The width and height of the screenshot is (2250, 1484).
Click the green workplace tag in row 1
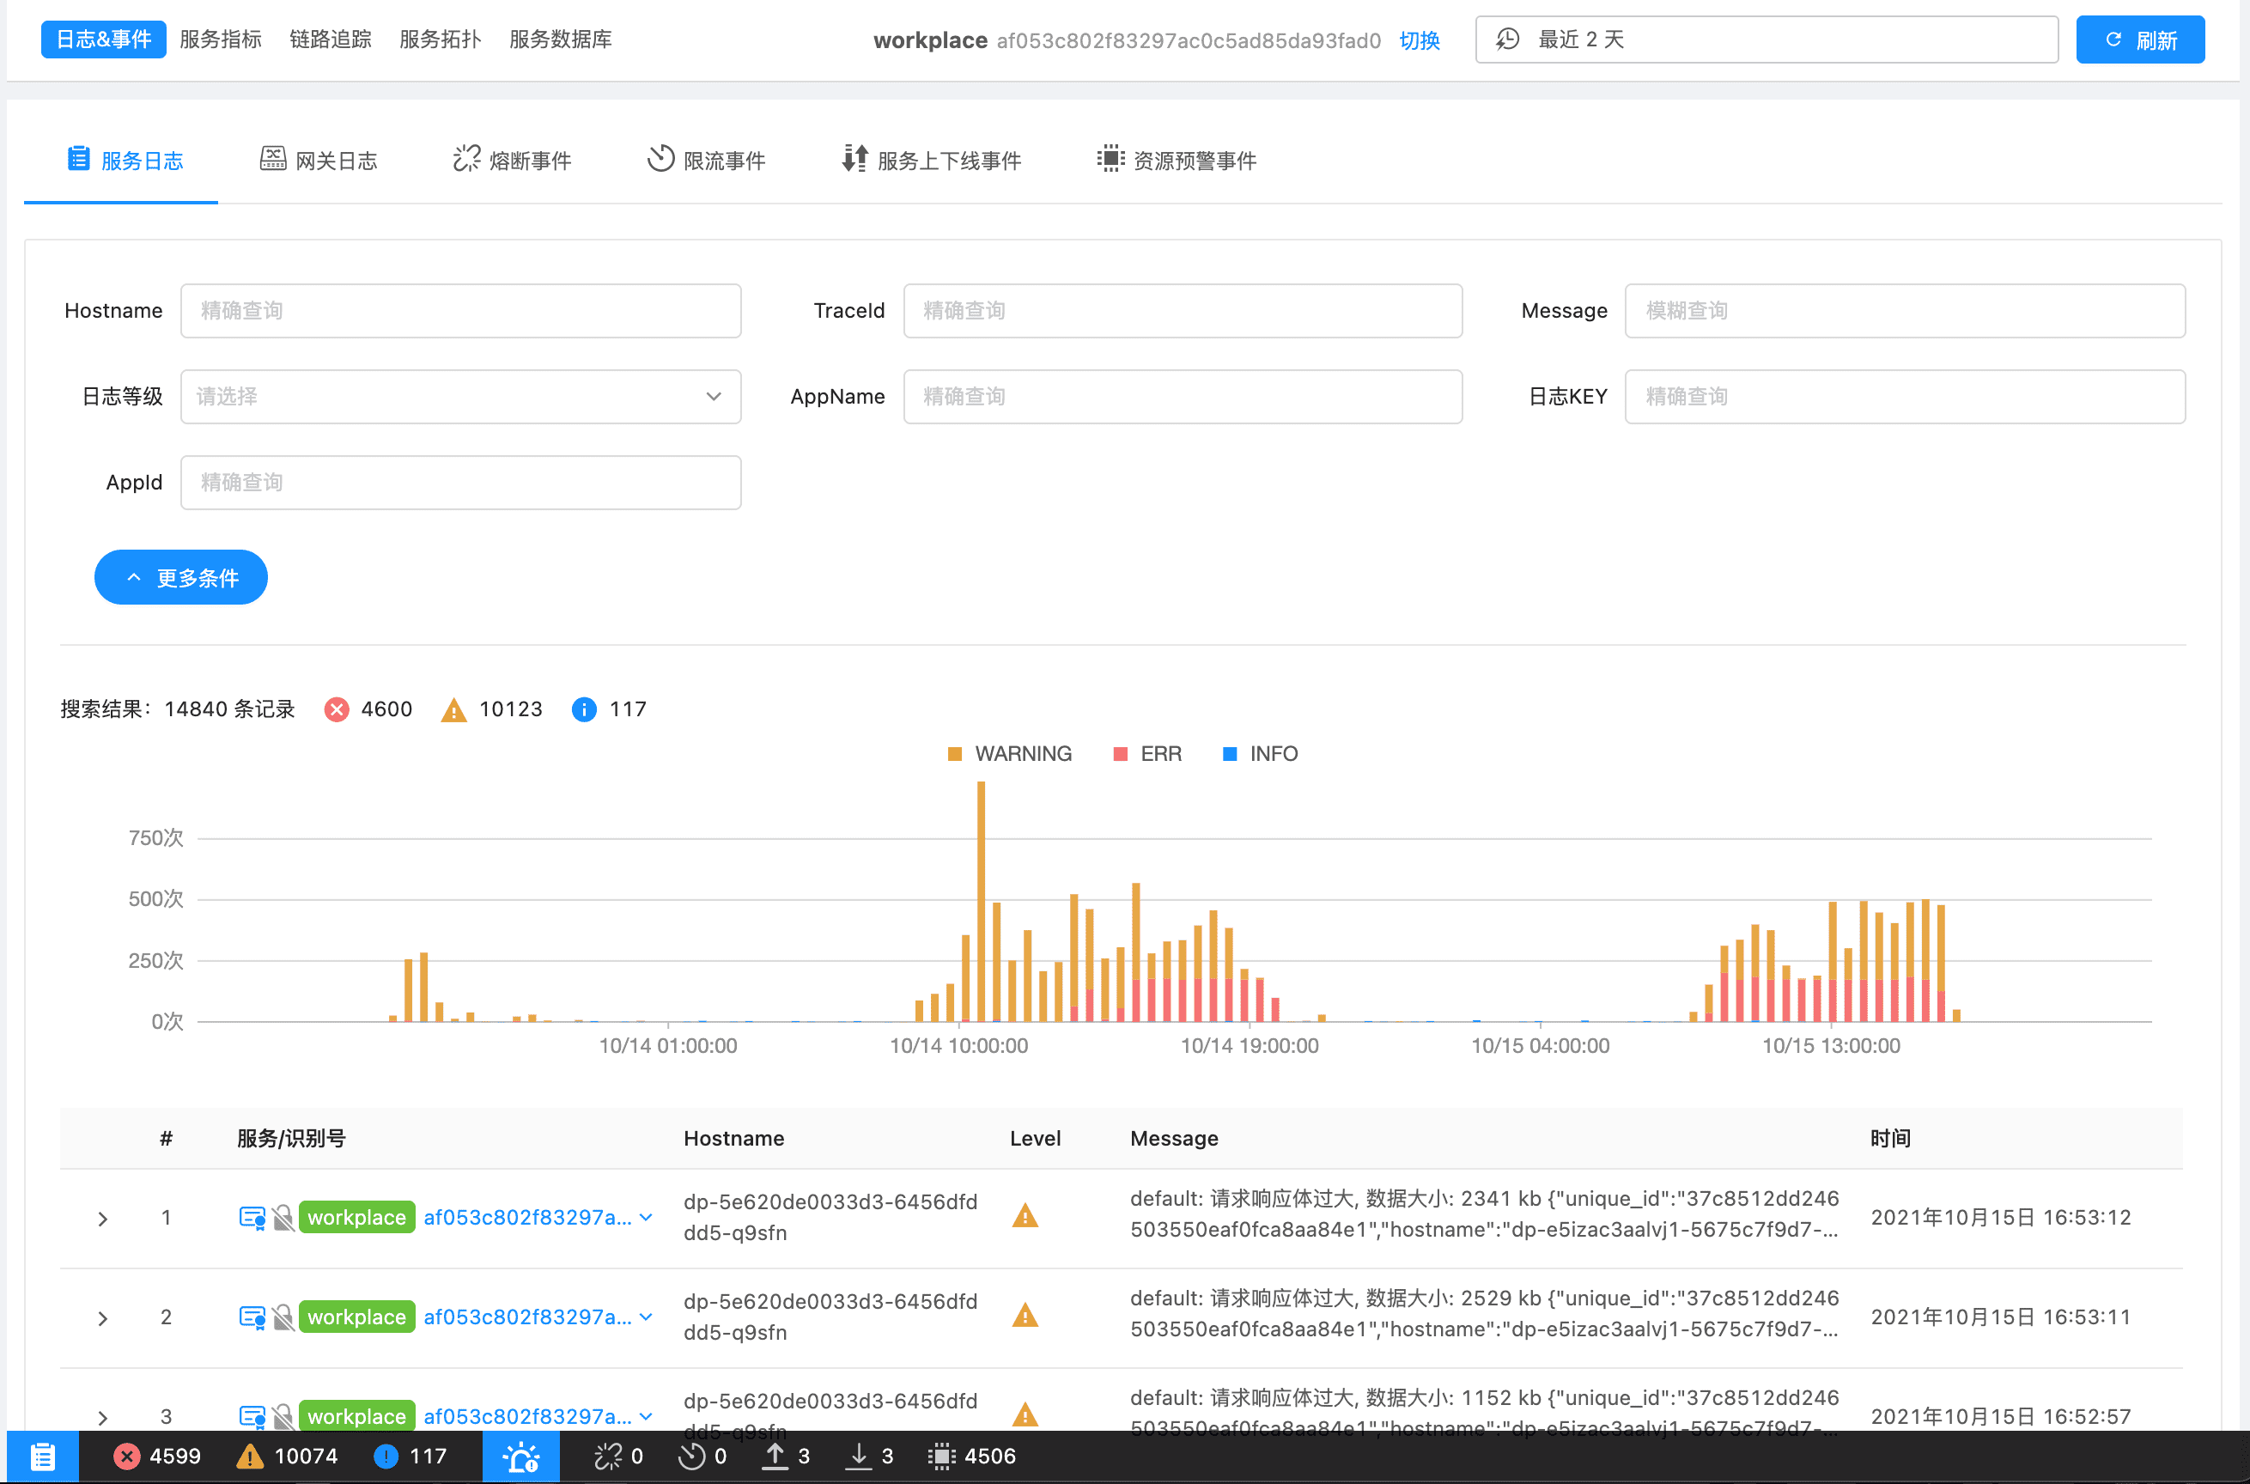tap(356, 1217)
